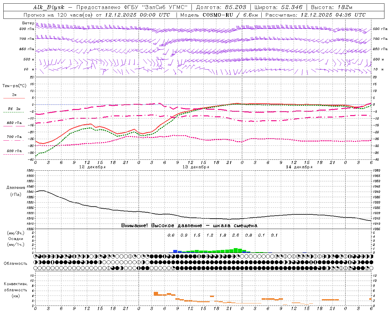Click the precipitation total "0.9"
The width and height of the screenshot is (389, 311).
184,235
